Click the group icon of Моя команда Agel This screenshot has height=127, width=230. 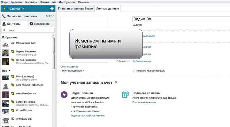pyautogui.click(x=13, y=43)
